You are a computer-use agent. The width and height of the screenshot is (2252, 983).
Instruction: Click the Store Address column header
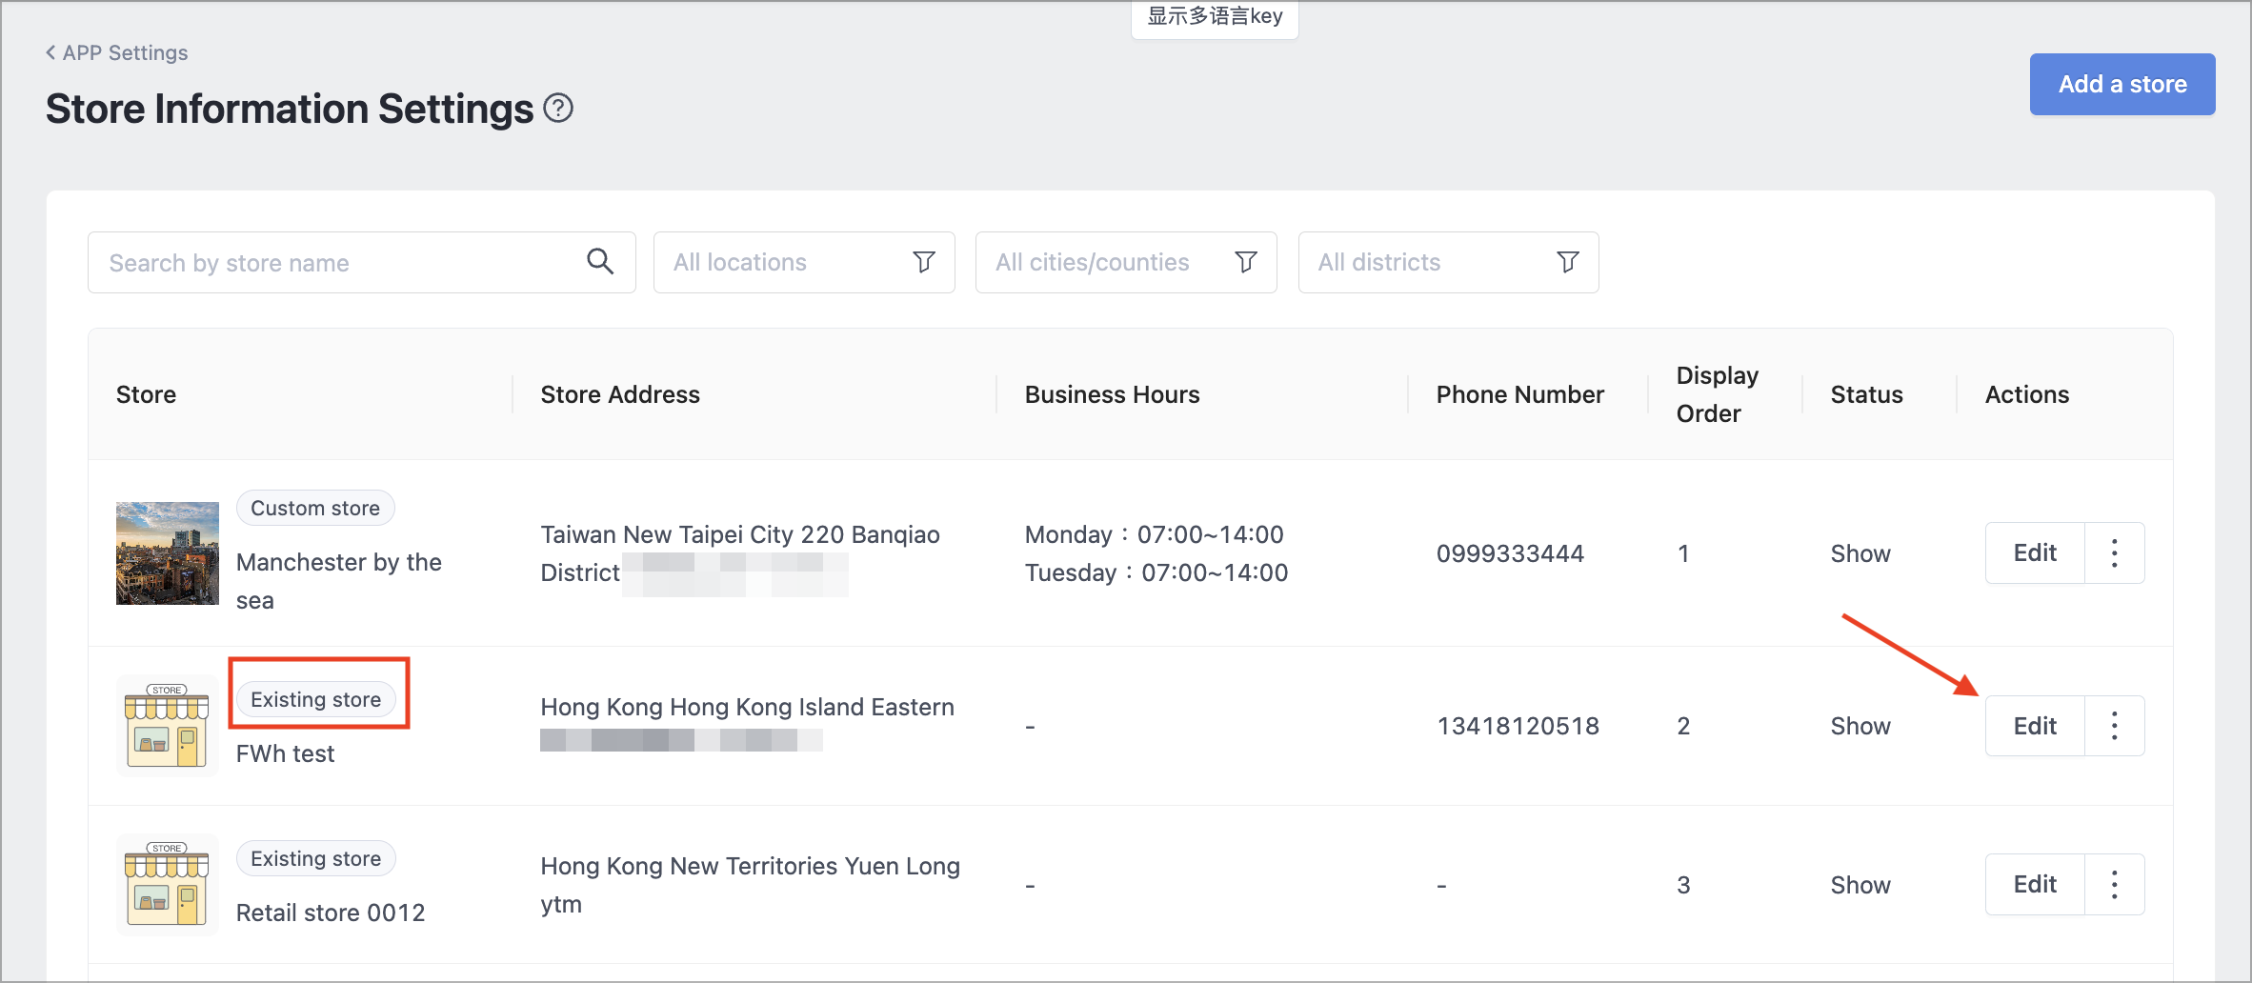click(x=620, y=394)
